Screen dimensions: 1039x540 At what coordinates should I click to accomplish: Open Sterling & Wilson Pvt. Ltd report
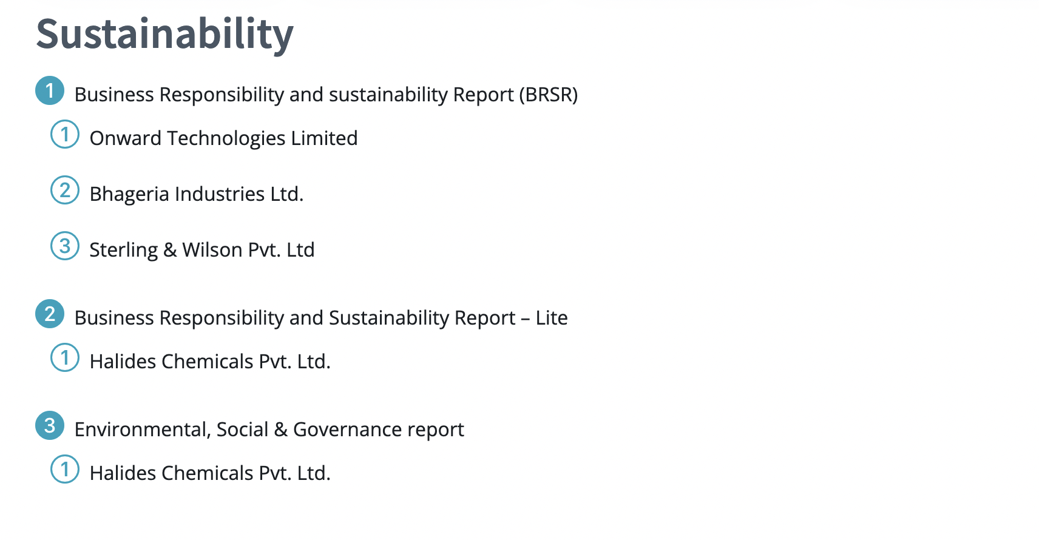point(202,250)
